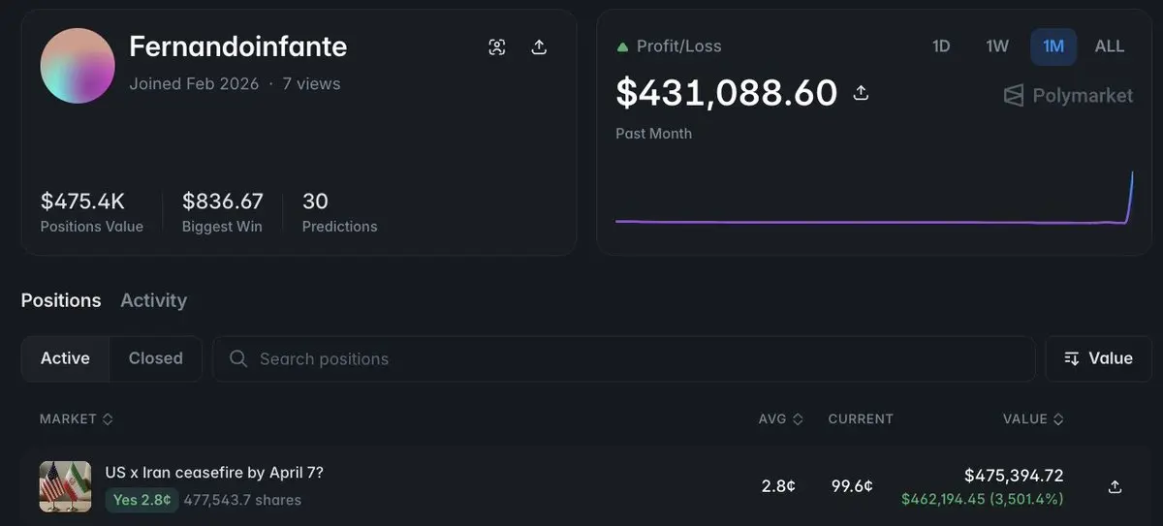Show Closed positions
The image size is (1163, 526).
point(155,358)
